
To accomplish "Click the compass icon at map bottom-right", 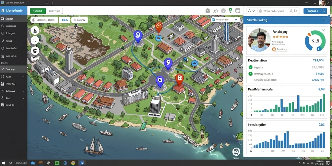I will [236, 152].
